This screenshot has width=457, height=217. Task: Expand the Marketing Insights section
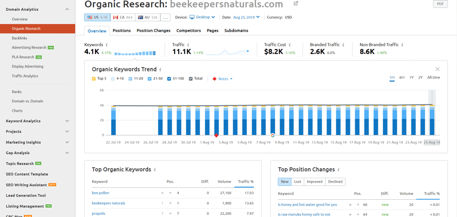pos(67,142)
